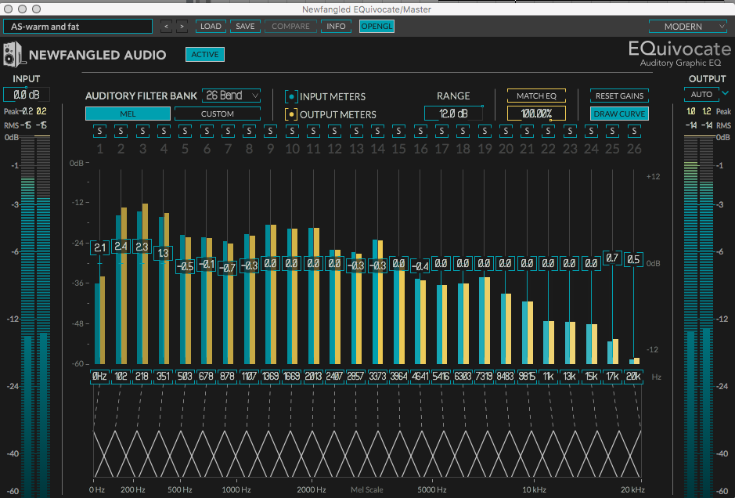Solo band 22 with S button
The width and height of the screenshot is (735, 498).
pos(549,132)
